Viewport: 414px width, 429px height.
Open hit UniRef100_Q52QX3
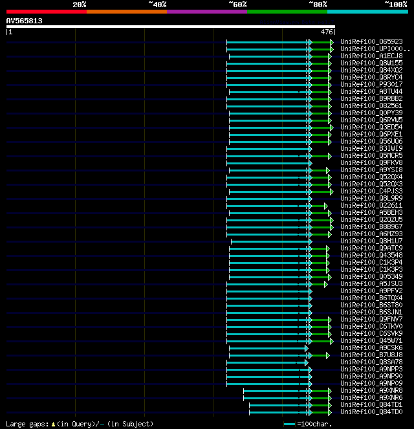(x=371, y=184)
